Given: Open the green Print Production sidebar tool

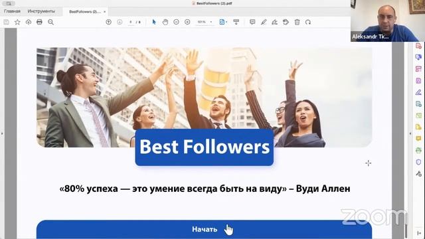Looking at the screenshot, I should point(418,151).
